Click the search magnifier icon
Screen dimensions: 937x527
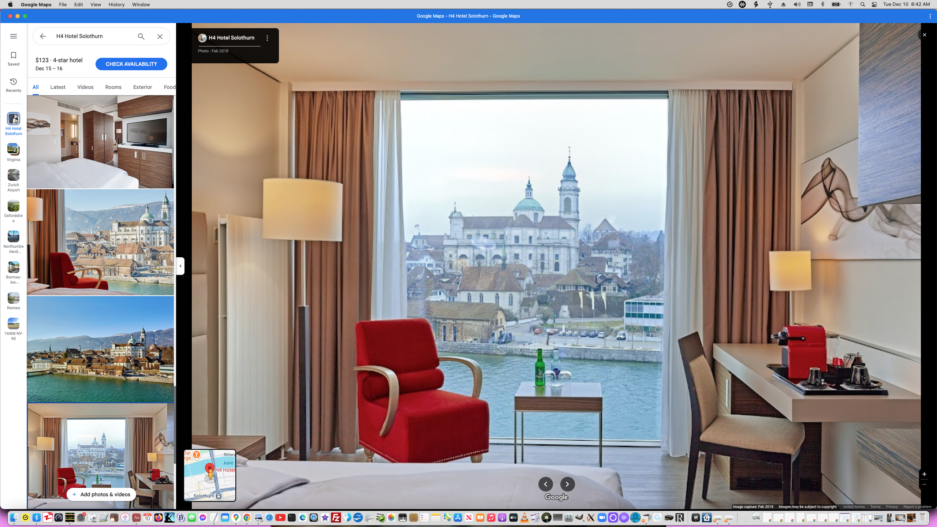coord(141,36)
